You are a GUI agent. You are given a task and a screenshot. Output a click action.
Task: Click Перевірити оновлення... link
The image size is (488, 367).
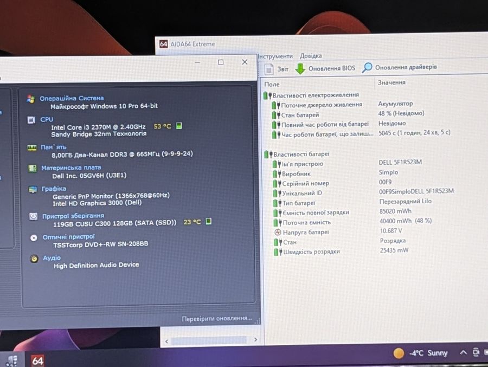(217, 318)
